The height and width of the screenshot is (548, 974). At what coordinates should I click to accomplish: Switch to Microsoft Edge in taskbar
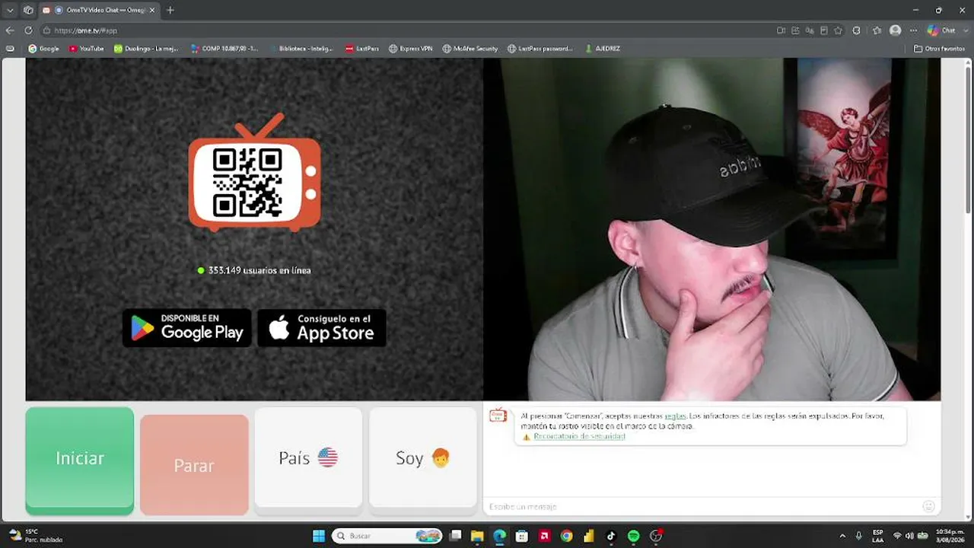499,536
